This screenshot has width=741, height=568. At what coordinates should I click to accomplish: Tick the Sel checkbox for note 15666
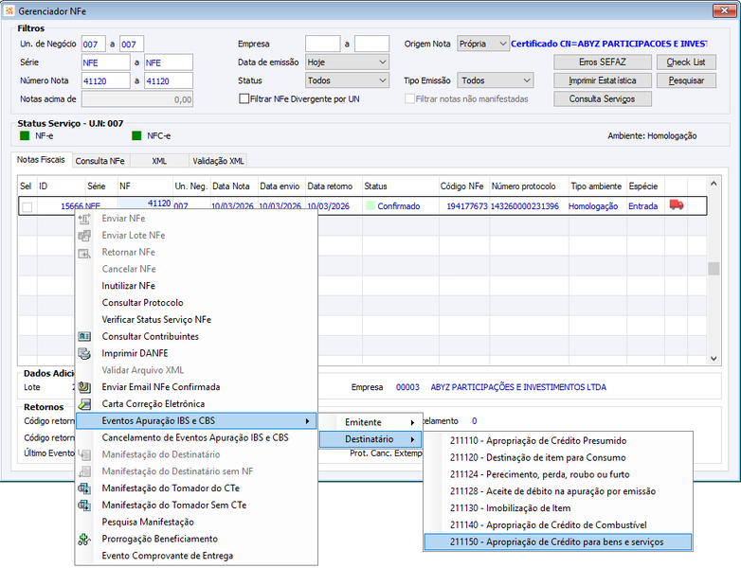27,206
